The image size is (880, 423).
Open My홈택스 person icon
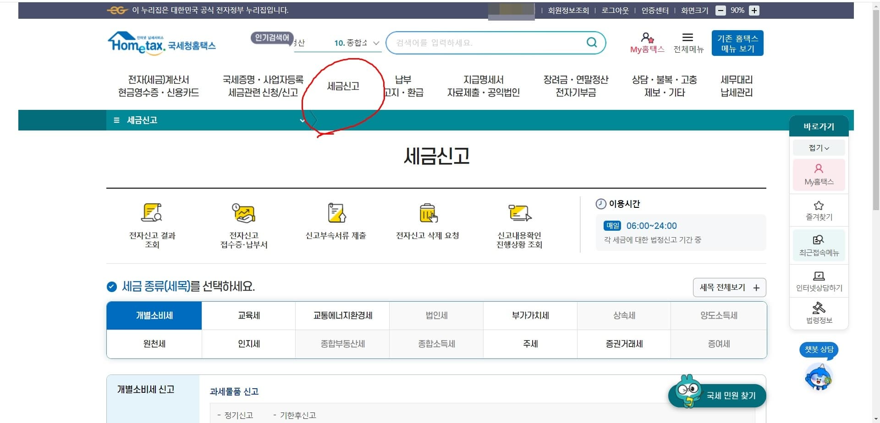(646, 38)
